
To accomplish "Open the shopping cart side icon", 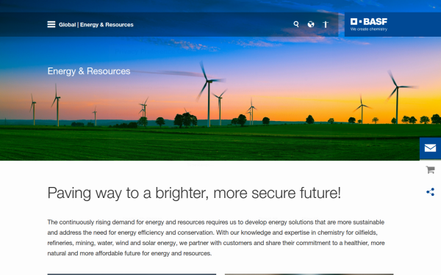I will (x=430, y=169).
